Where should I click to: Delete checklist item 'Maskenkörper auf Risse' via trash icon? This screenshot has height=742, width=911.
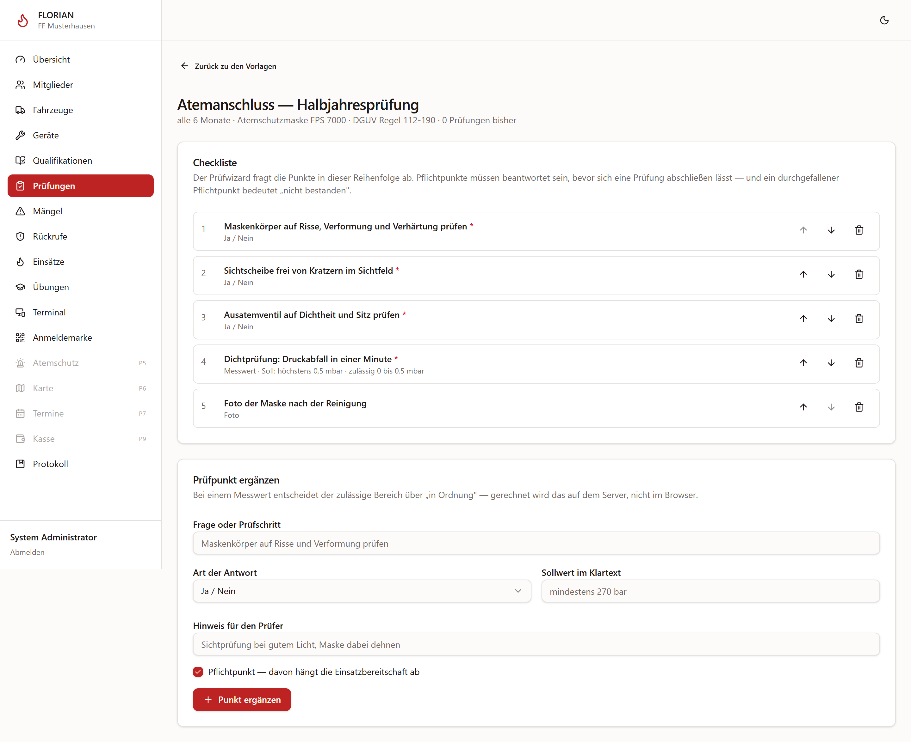(x=859, y=230)
